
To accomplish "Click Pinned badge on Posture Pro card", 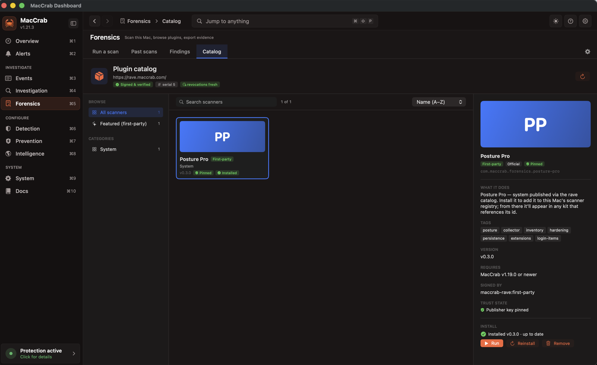I will pos(203,173).
